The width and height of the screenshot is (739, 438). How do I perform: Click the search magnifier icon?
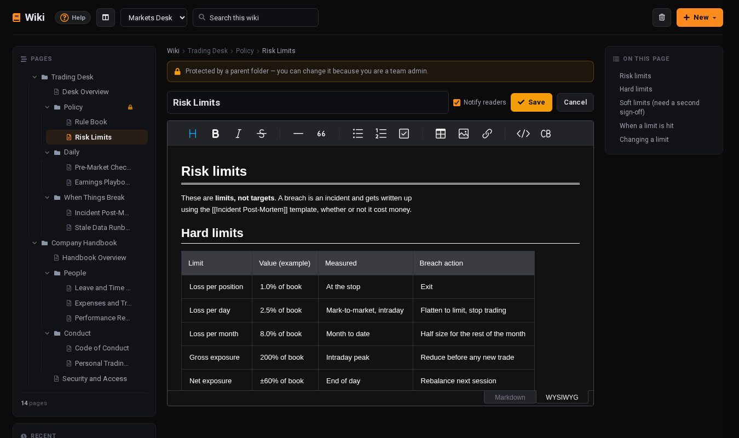tap(202, 18)
